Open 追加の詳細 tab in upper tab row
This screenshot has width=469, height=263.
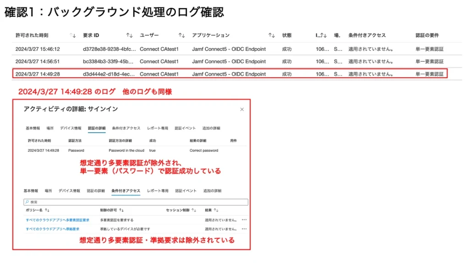(211, 128)
